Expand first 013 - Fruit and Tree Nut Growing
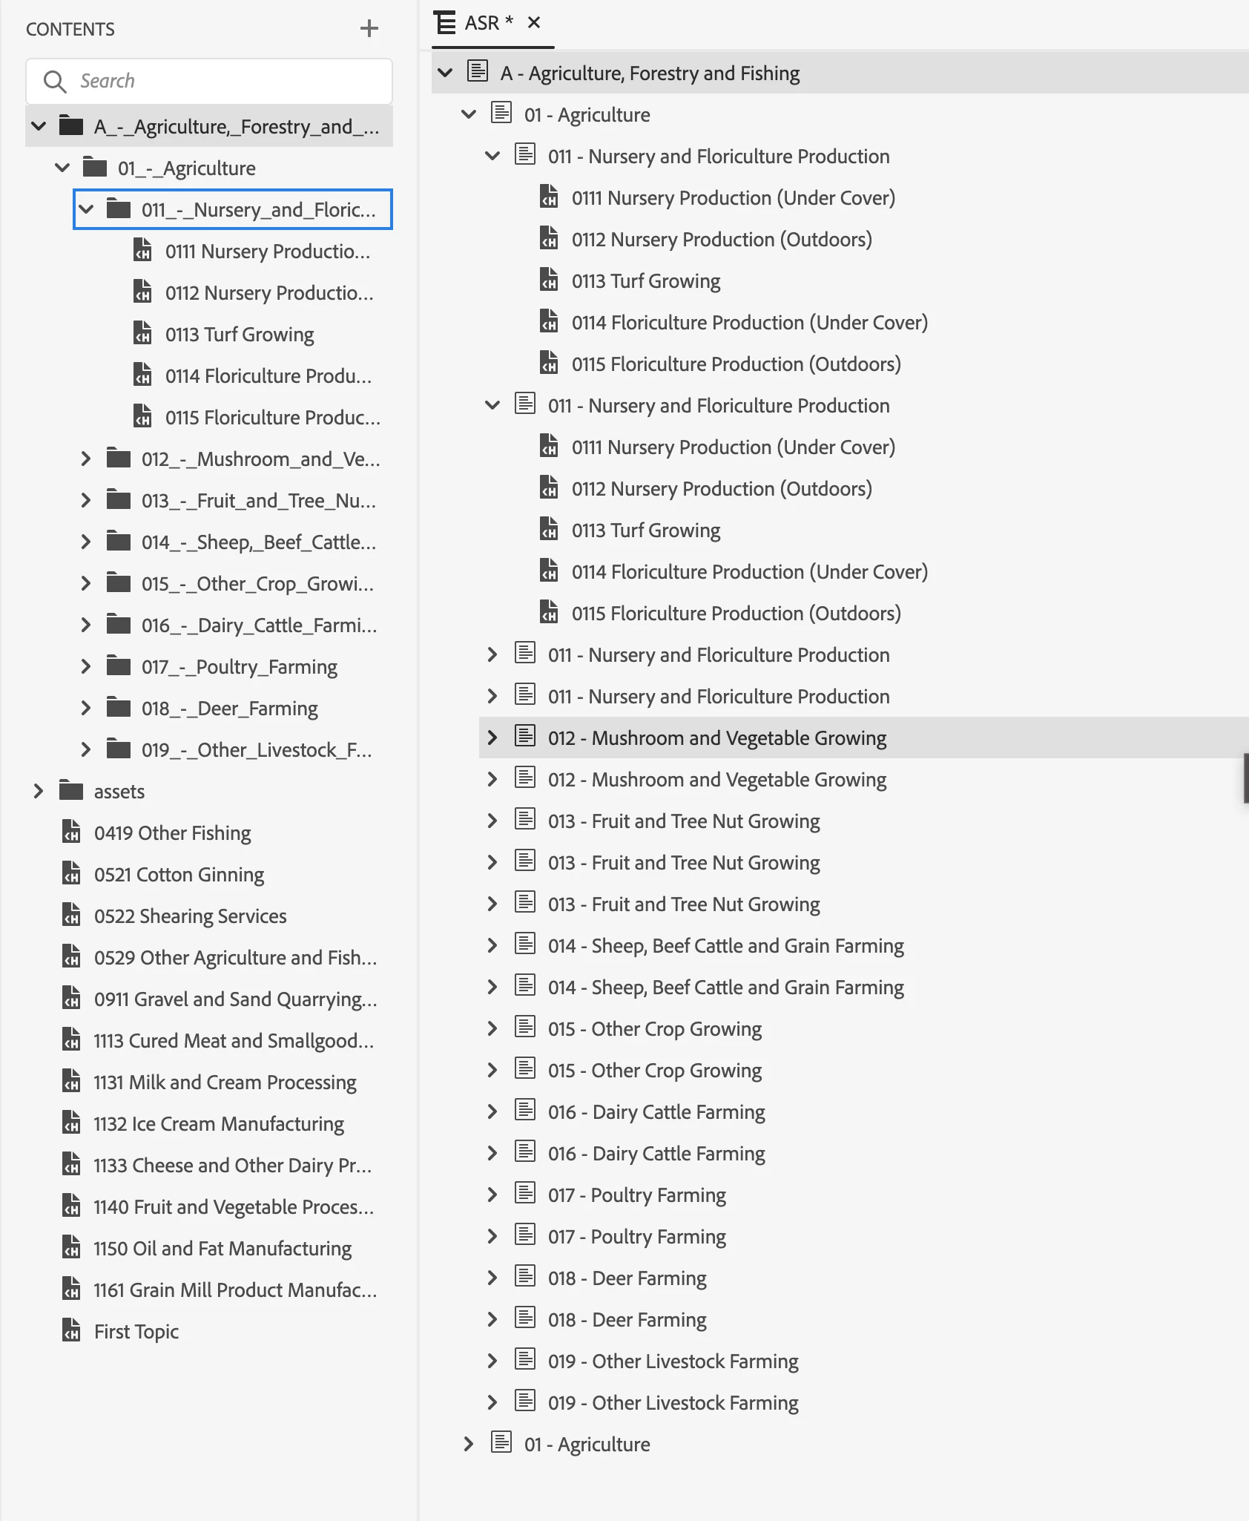This screenshot has height=1521, width=1249. (x=492, y=821)
